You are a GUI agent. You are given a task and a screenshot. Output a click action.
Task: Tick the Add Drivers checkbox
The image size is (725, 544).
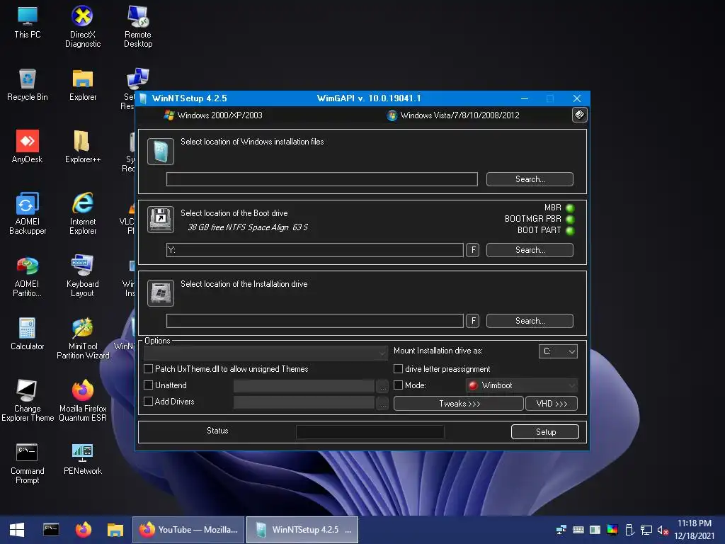[x=149, y=401]
